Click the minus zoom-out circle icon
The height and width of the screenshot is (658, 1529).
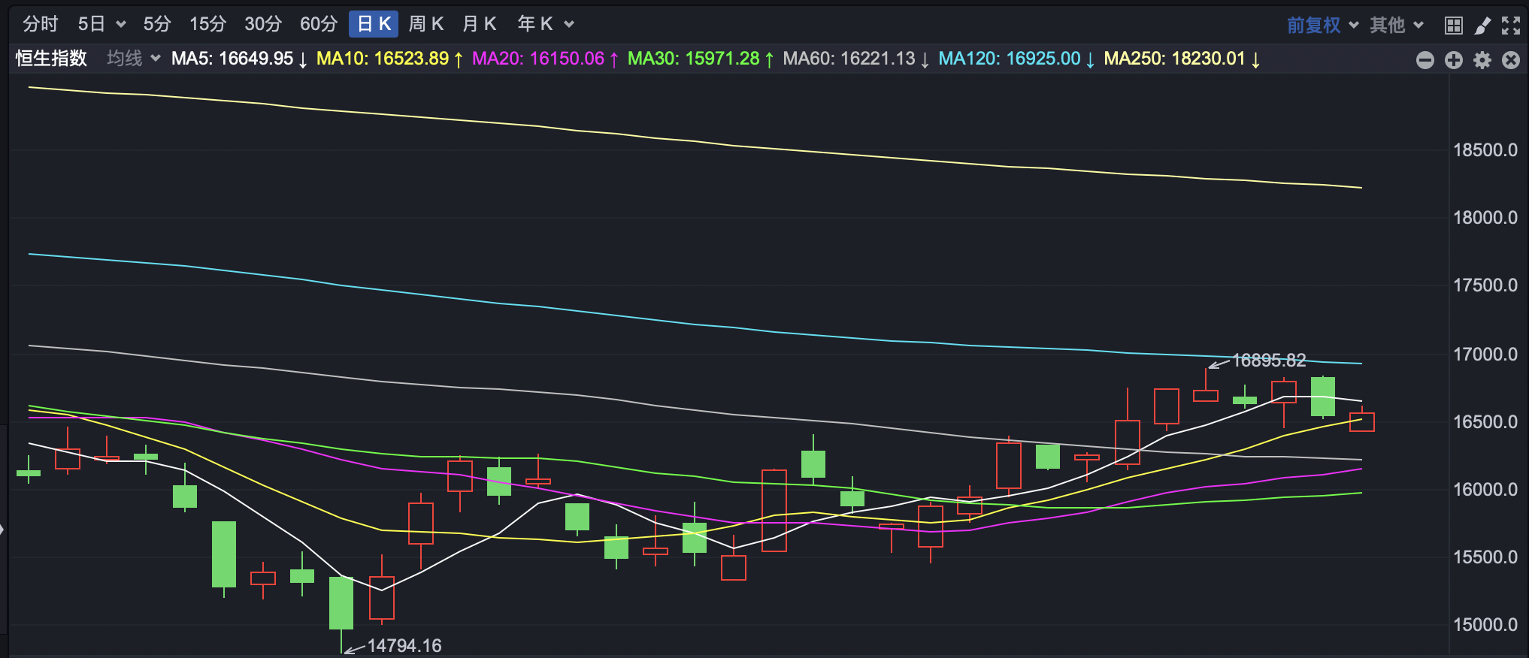click(1425, 60)
